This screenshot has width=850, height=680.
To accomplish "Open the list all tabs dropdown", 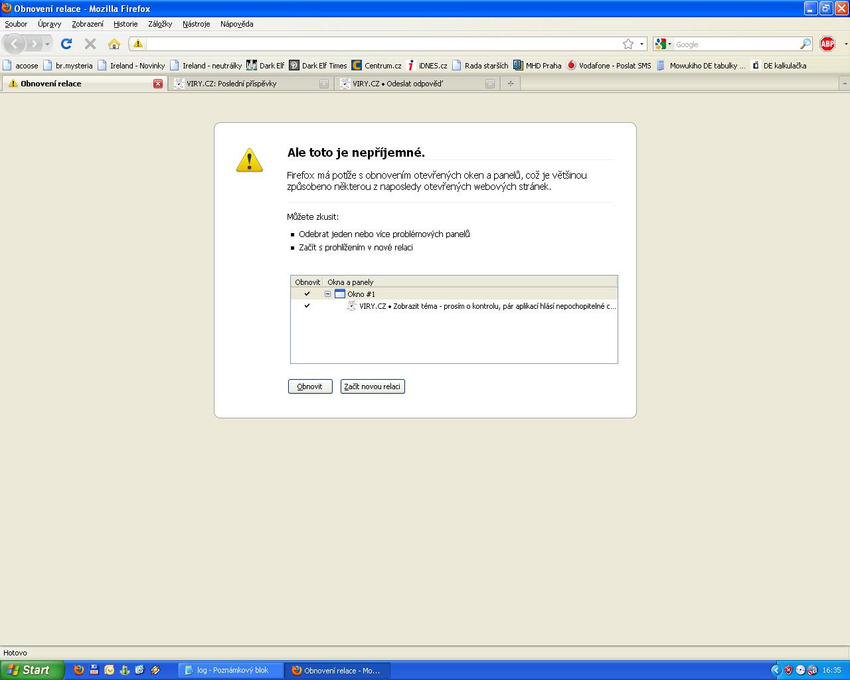I will tap(844, 84).
